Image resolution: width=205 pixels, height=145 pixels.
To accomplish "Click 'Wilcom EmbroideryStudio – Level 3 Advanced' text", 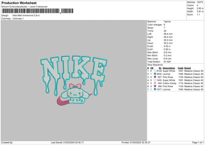I will (x=24, y=7).
